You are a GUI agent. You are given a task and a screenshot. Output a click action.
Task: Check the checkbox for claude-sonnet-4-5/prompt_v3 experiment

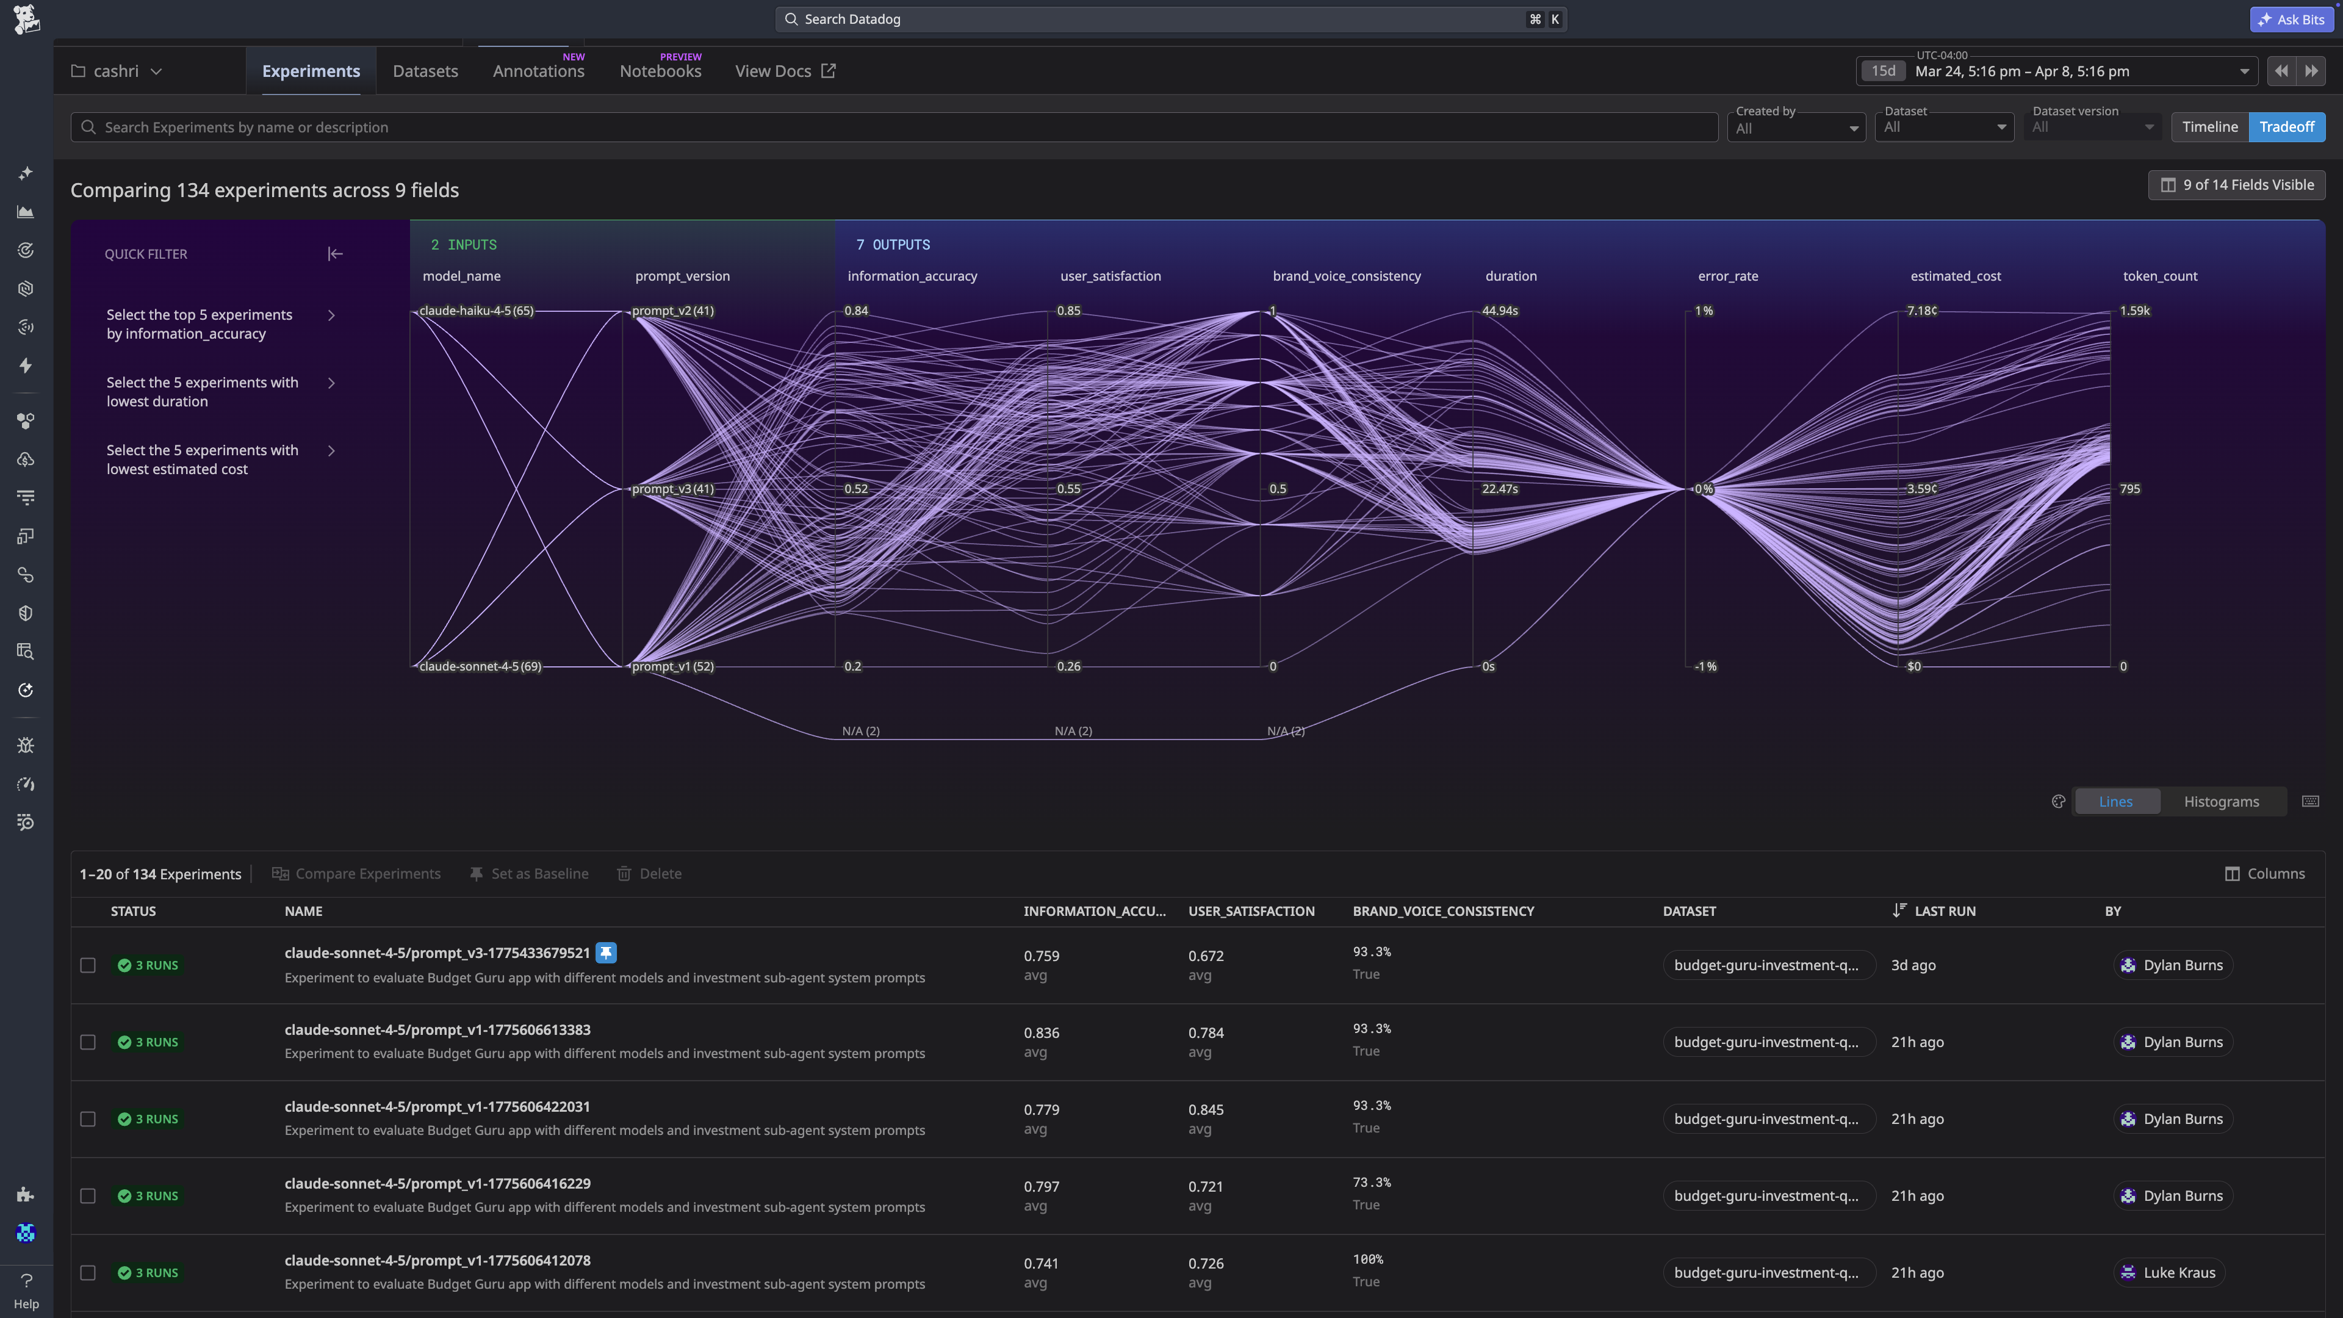coord(87,965)
